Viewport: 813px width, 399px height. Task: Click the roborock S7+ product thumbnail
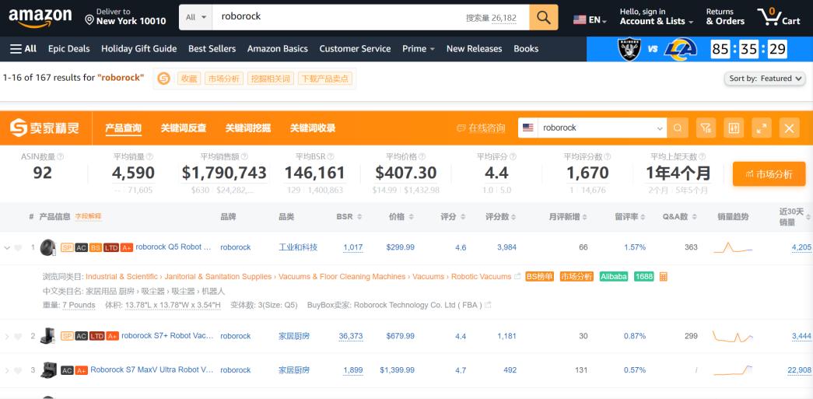pos(48,336)
